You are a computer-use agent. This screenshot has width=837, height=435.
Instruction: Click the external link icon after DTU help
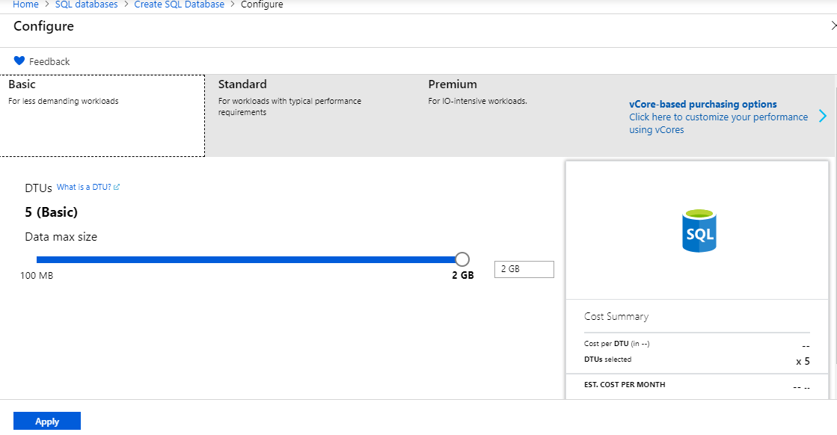pyautogui.click(x=117, y=187)
